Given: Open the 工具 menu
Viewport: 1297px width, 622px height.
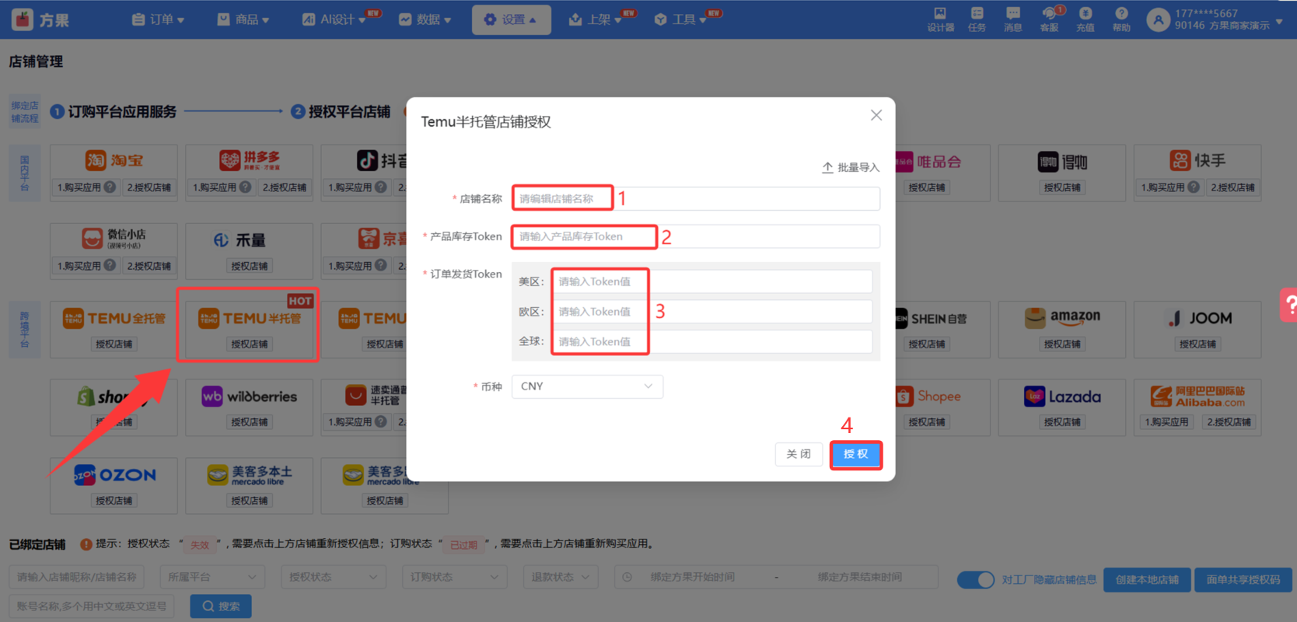Looking at the screenshot, I should (x=681, y=19).
